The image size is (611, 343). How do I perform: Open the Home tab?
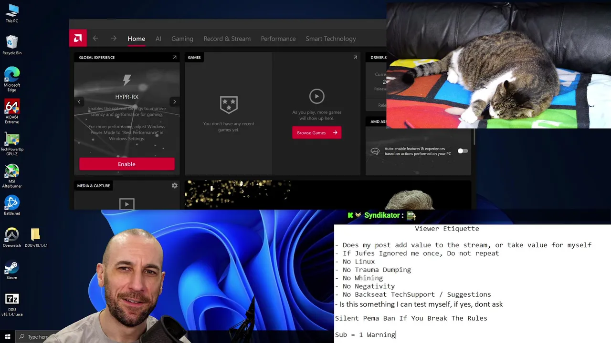(x=136, y=39)
